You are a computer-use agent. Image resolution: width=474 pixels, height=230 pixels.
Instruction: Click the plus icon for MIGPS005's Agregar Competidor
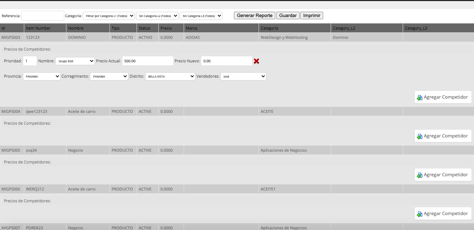click(x=419, y=175)
